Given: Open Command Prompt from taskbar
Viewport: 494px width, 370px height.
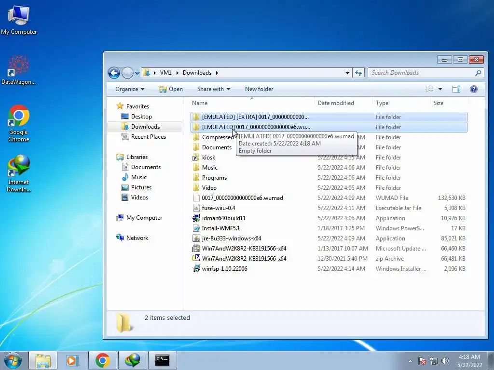Looking at the screenshot, I should click(x=162, y=360).
